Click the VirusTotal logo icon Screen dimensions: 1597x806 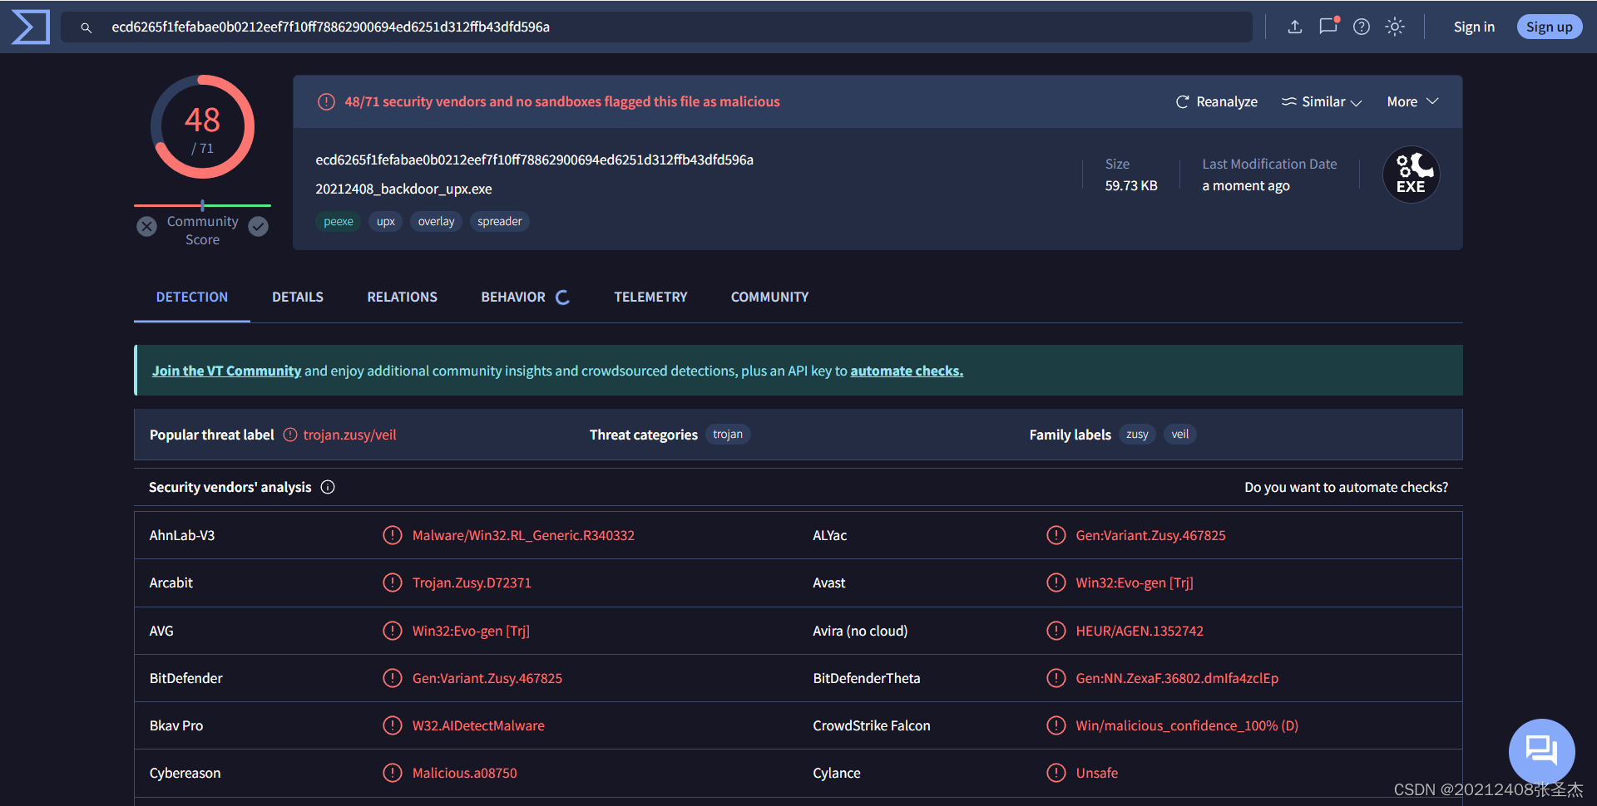coord(31,27)
